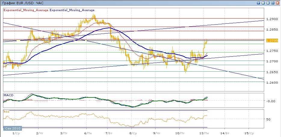Click the orange 1.2795 current price tag
281x137 pixels.
pos(270,40)
